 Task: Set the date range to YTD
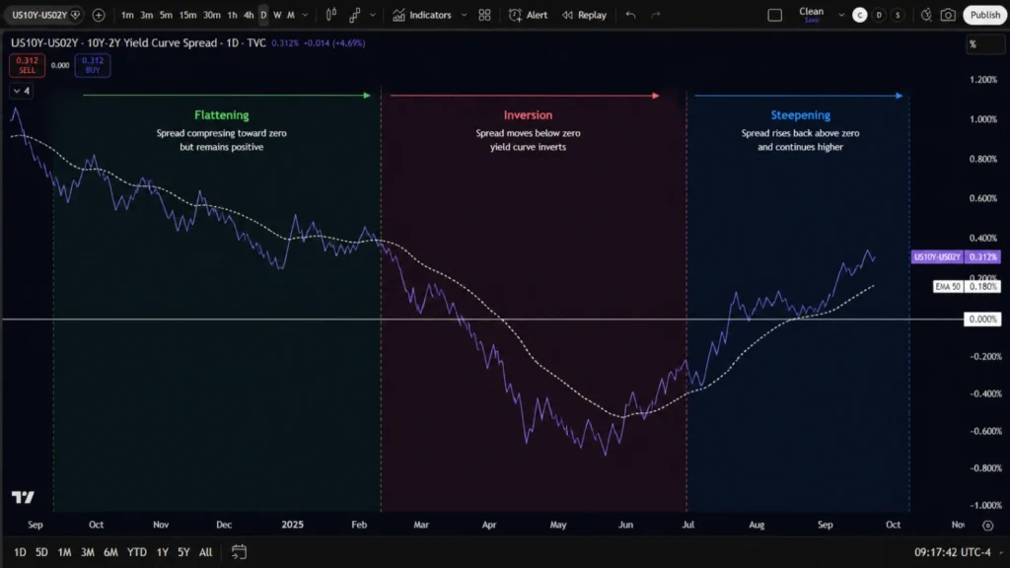(136, 552)
